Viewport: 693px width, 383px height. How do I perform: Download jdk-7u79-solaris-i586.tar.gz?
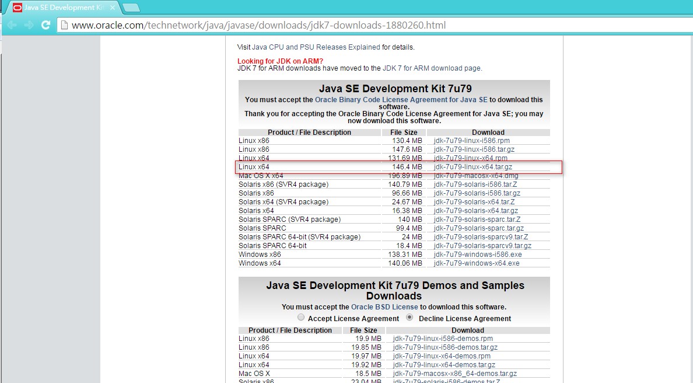pyautogui.click(x=477, y=193)
